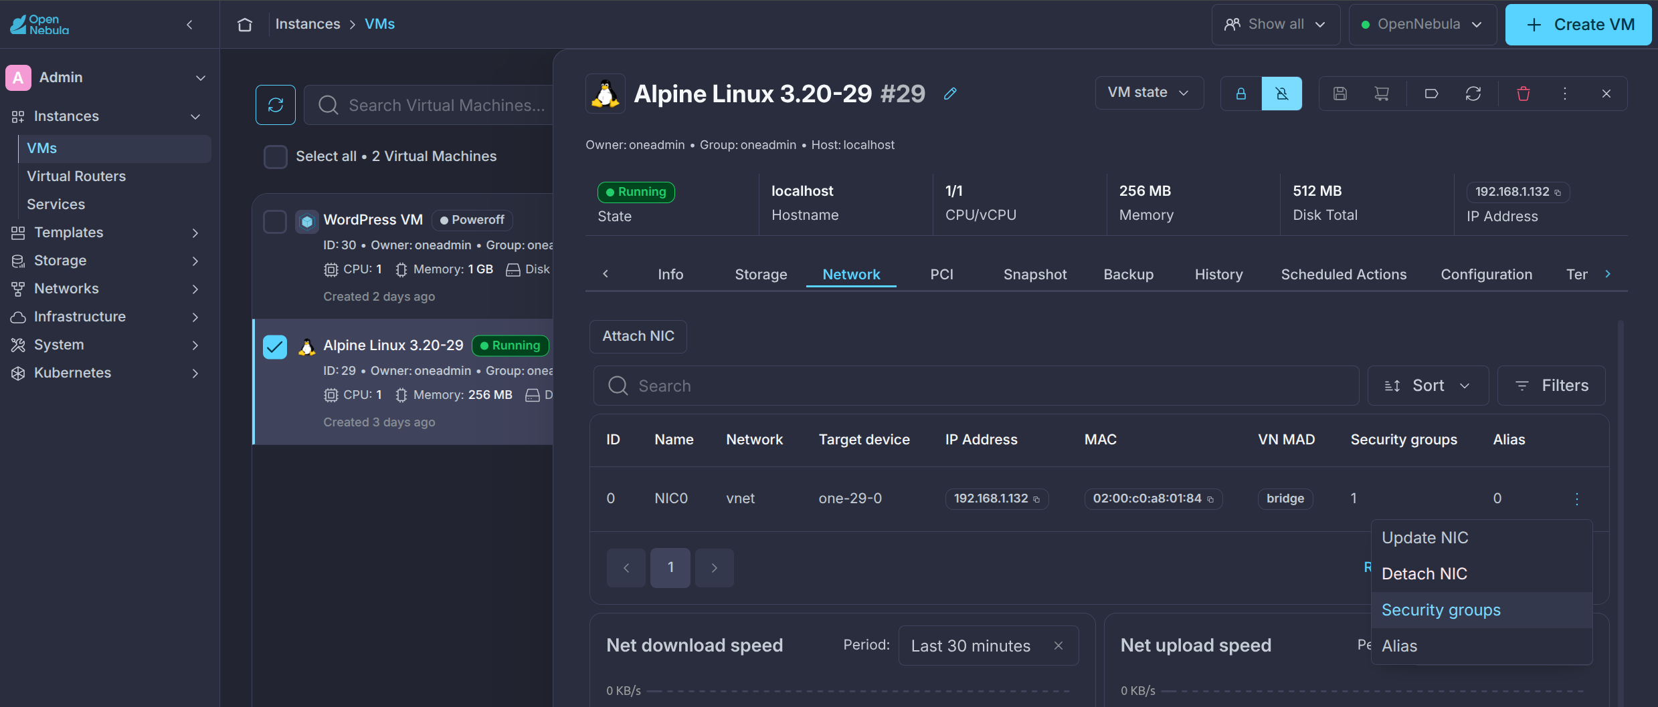1658x707 pixels.
Task: Click the highlighted unlock icon
Action: (1282, 94)
